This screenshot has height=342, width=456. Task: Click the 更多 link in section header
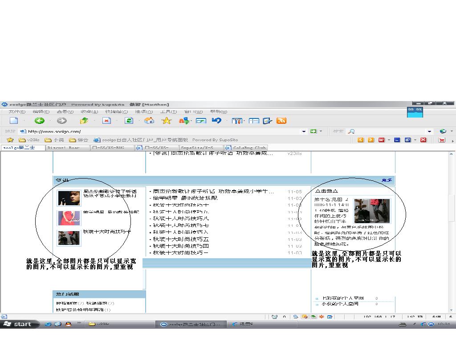pyautogui.click(x=387, y=180)
